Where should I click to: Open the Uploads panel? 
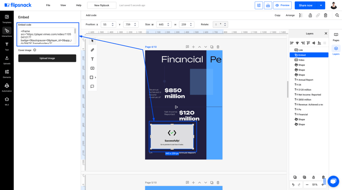tap(7, 60)
